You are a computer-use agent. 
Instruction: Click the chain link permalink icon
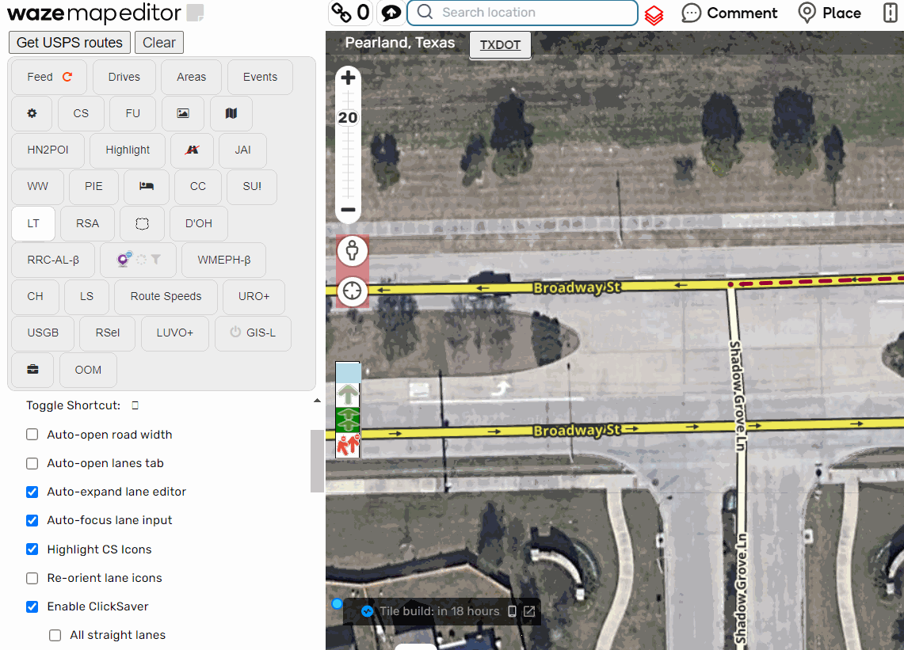(341, 13)
